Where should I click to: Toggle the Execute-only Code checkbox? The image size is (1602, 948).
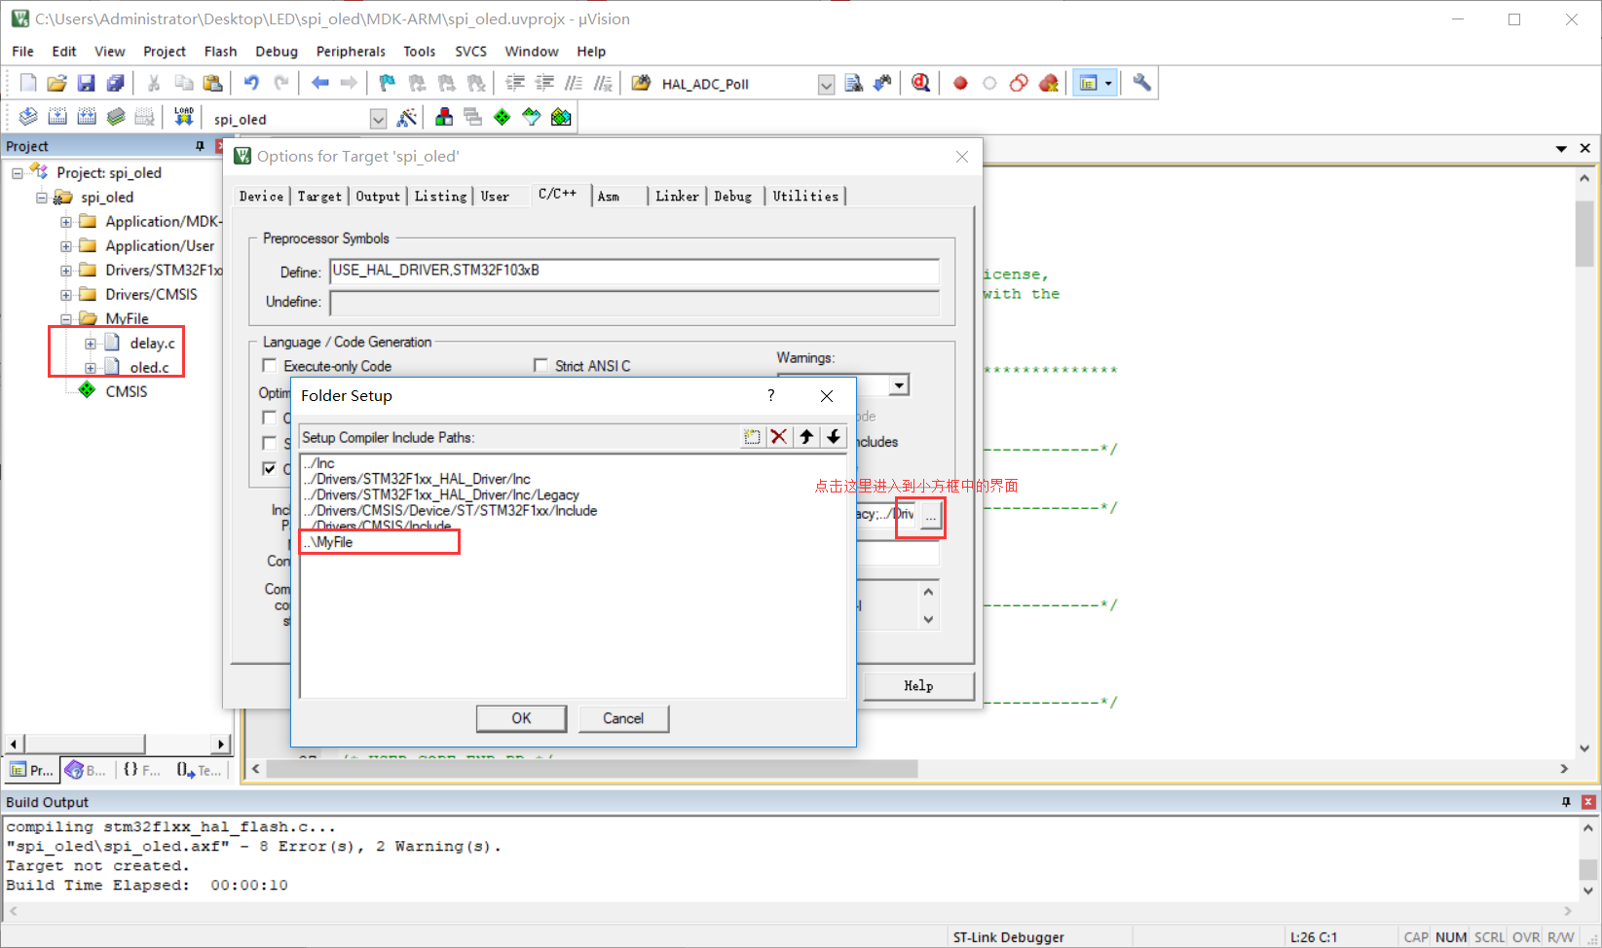[x=270, y=366]
